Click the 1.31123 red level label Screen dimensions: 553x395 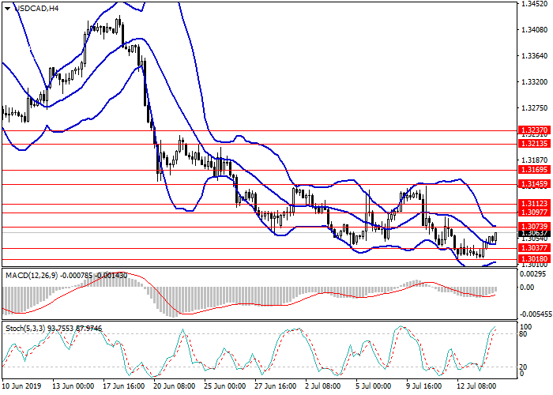[x=533, y=203]
